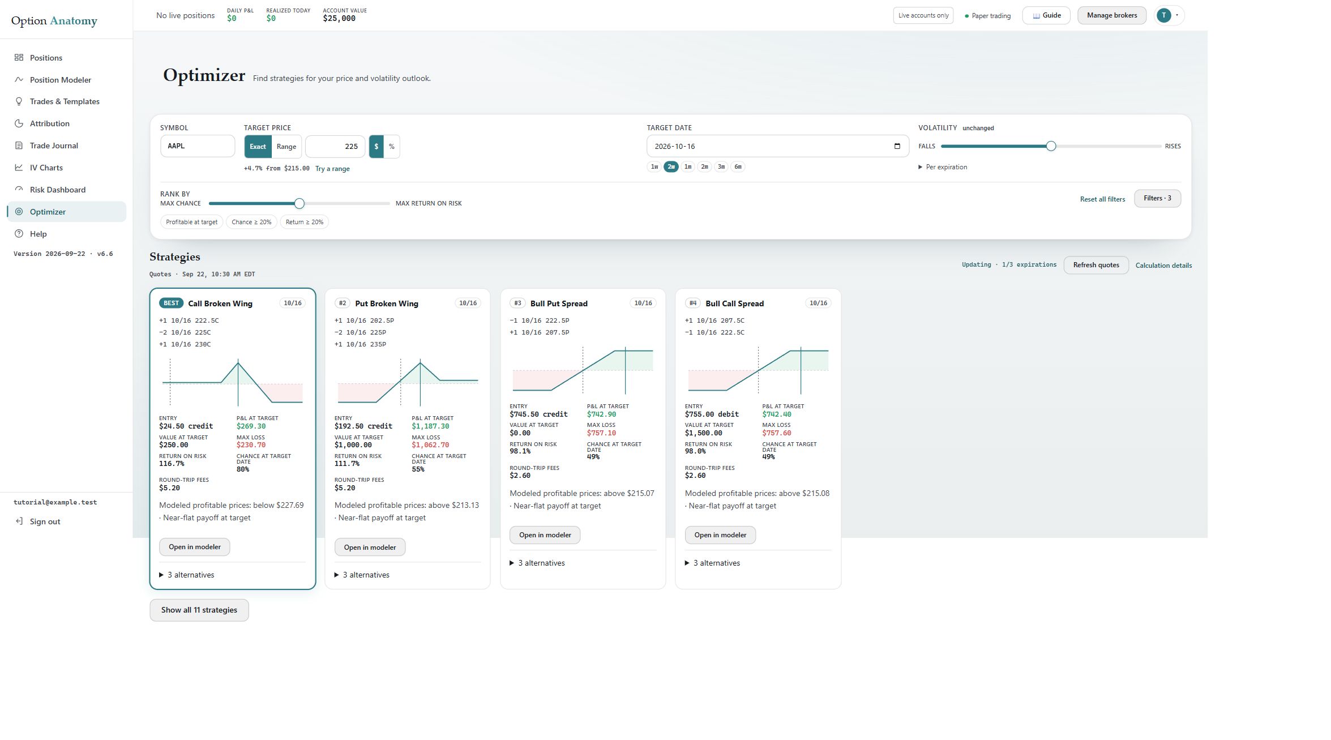Click Reset all filters link

click(1102, 199)
